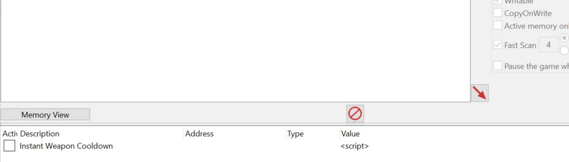Select the lower radio button beside Fast Scan

pyautogui.click(x=565, y=51)
